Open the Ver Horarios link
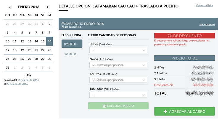Image resolution: width=222 pixels, height=119 pixels. point(207,24)
